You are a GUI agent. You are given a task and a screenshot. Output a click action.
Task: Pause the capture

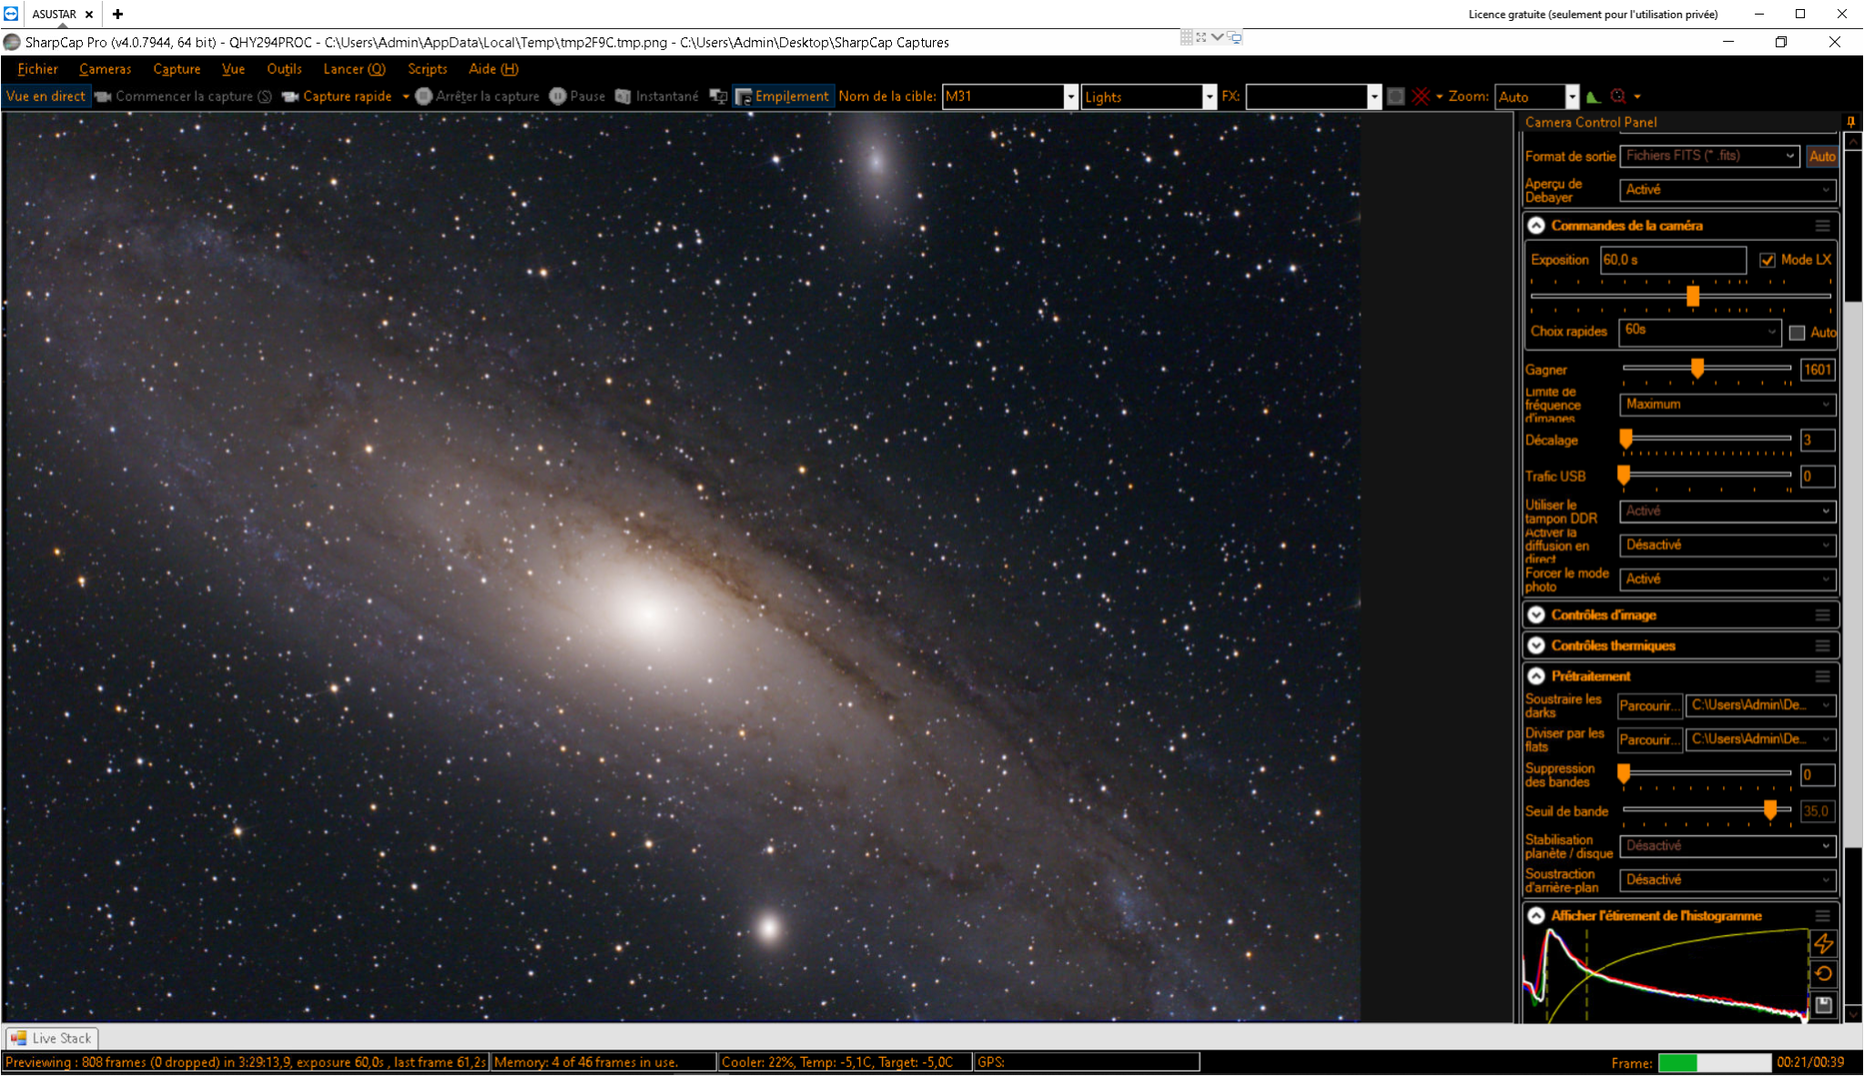point(578,96)
